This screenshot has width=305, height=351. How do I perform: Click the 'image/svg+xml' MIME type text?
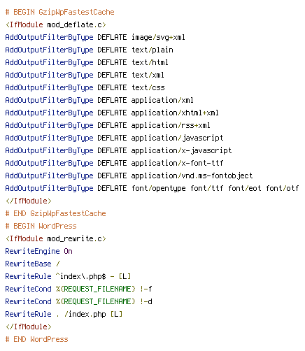click(158, 37)
